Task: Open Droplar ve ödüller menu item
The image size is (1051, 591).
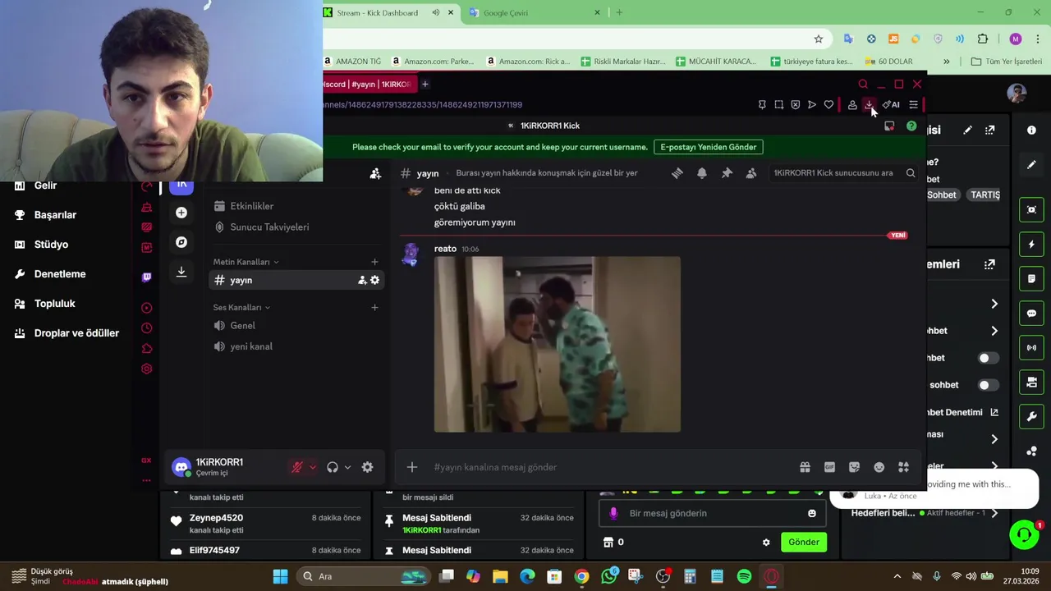Action: [67, 333]
